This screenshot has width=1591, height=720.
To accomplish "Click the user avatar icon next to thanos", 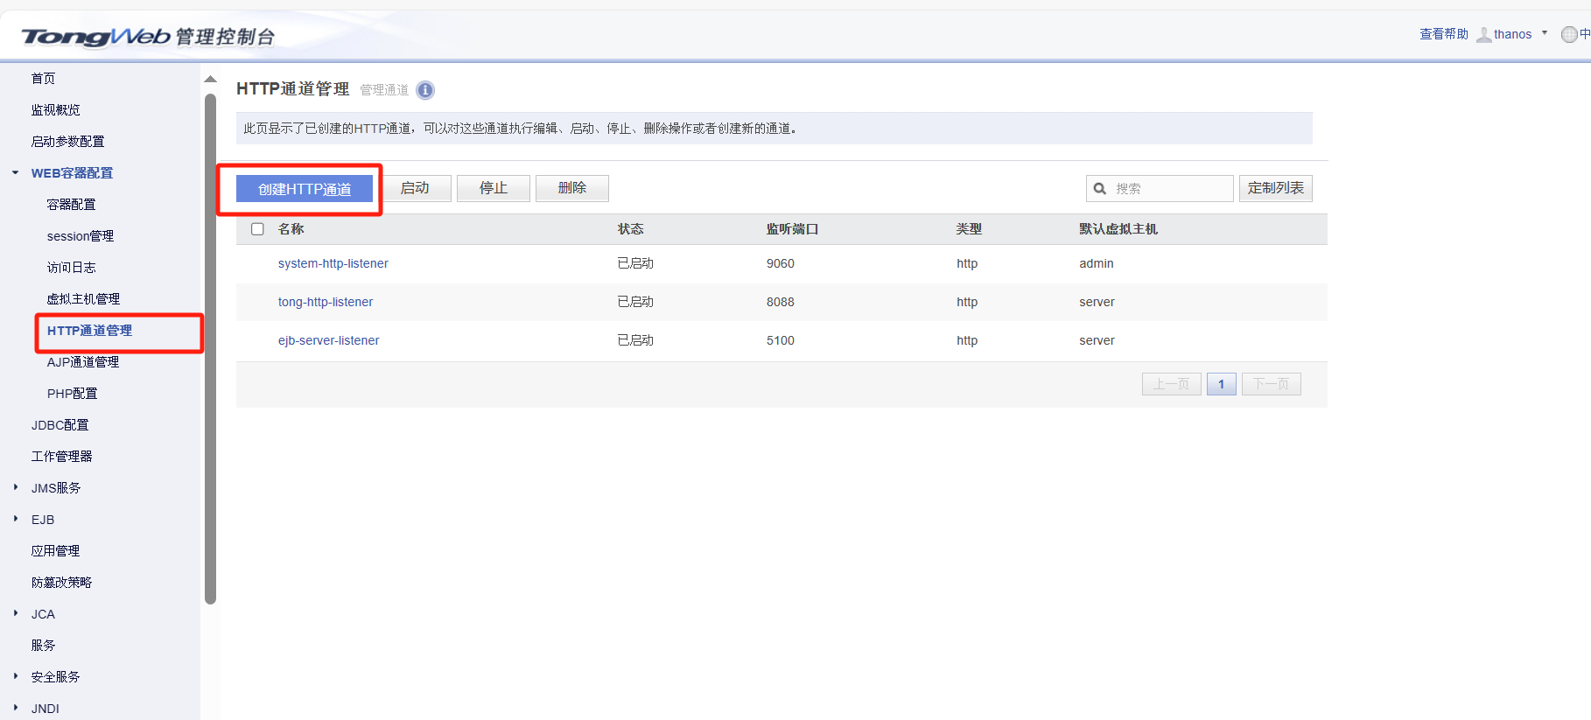I will (x=1483, y=35).
